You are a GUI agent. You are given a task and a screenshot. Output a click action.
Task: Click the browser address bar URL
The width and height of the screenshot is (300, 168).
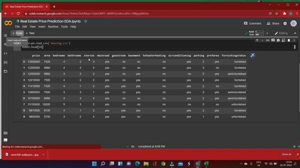[x=89, y=14]
